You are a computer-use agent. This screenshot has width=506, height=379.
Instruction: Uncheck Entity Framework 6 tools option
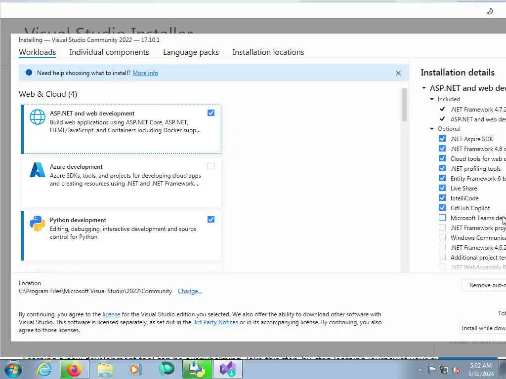[442, 178]
